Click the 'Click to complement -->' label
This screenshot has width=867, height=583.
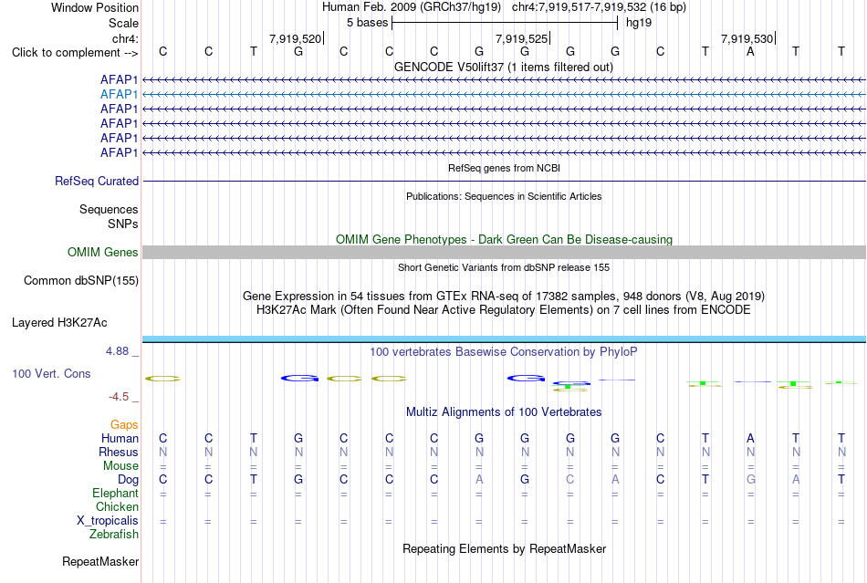pyautogui.click(x=75, y=53)
